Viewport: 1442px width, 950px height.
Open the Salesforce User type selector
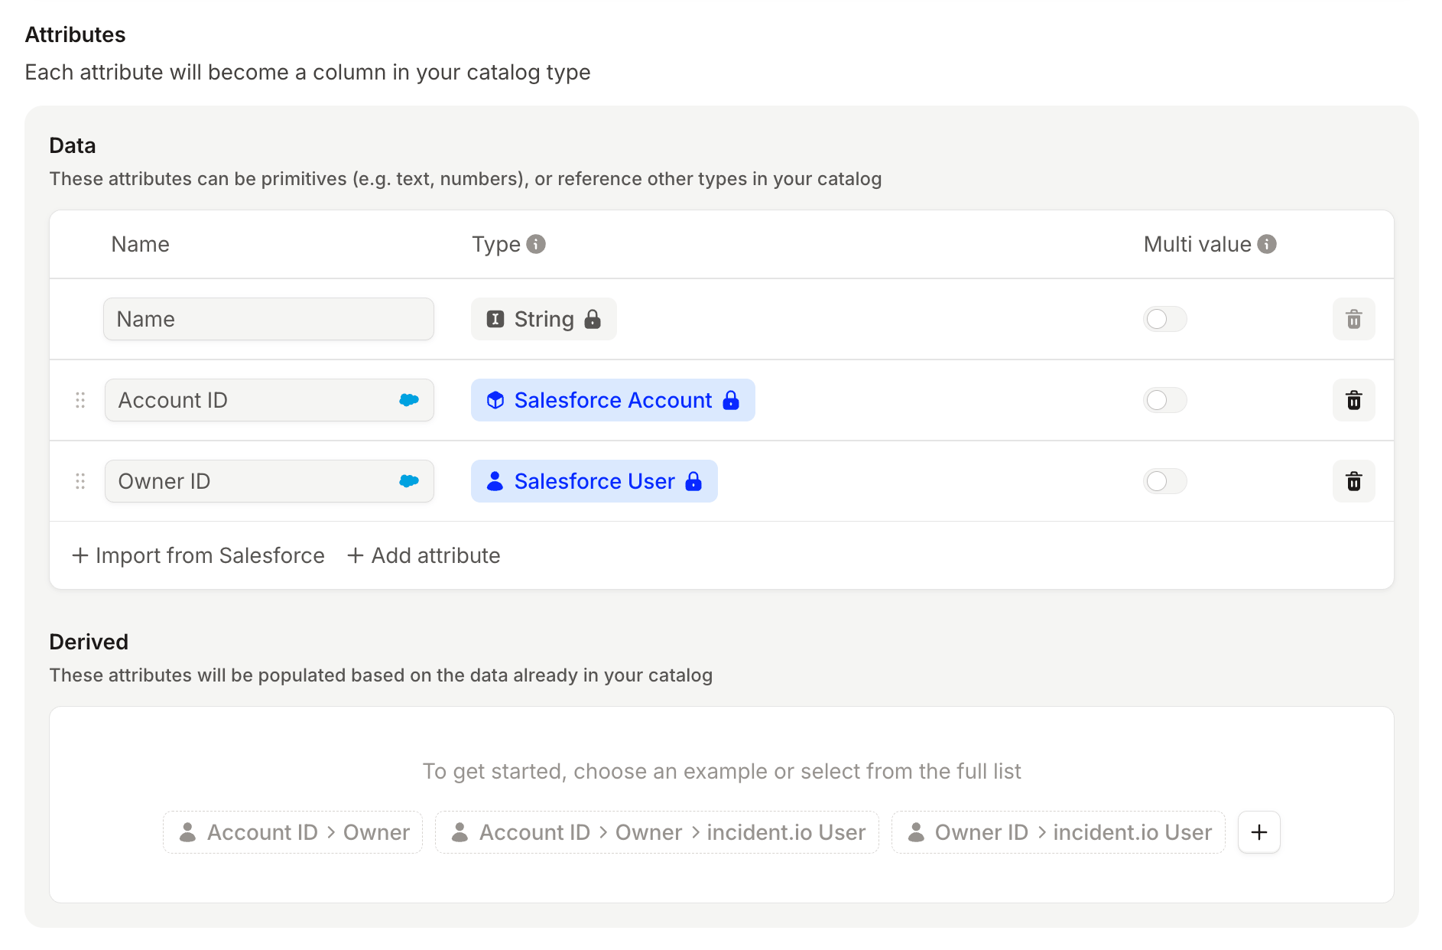coord(594,481)
